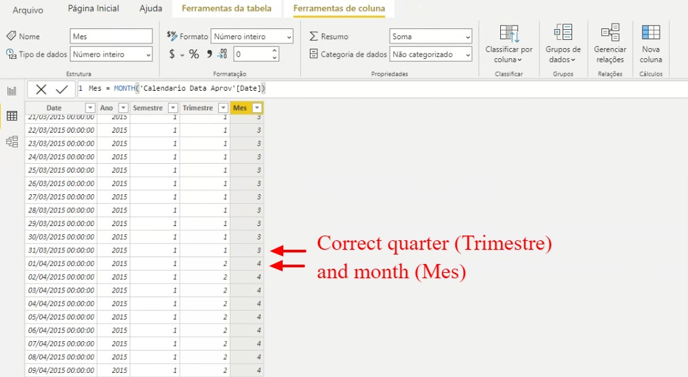The height and width of the screenshot is (377, 688).
Task: Select the Date column header
Action: pos(54,108)
